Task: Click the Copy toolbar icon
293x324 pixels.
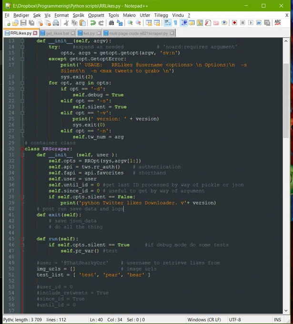Action: (x=74, y=23)
